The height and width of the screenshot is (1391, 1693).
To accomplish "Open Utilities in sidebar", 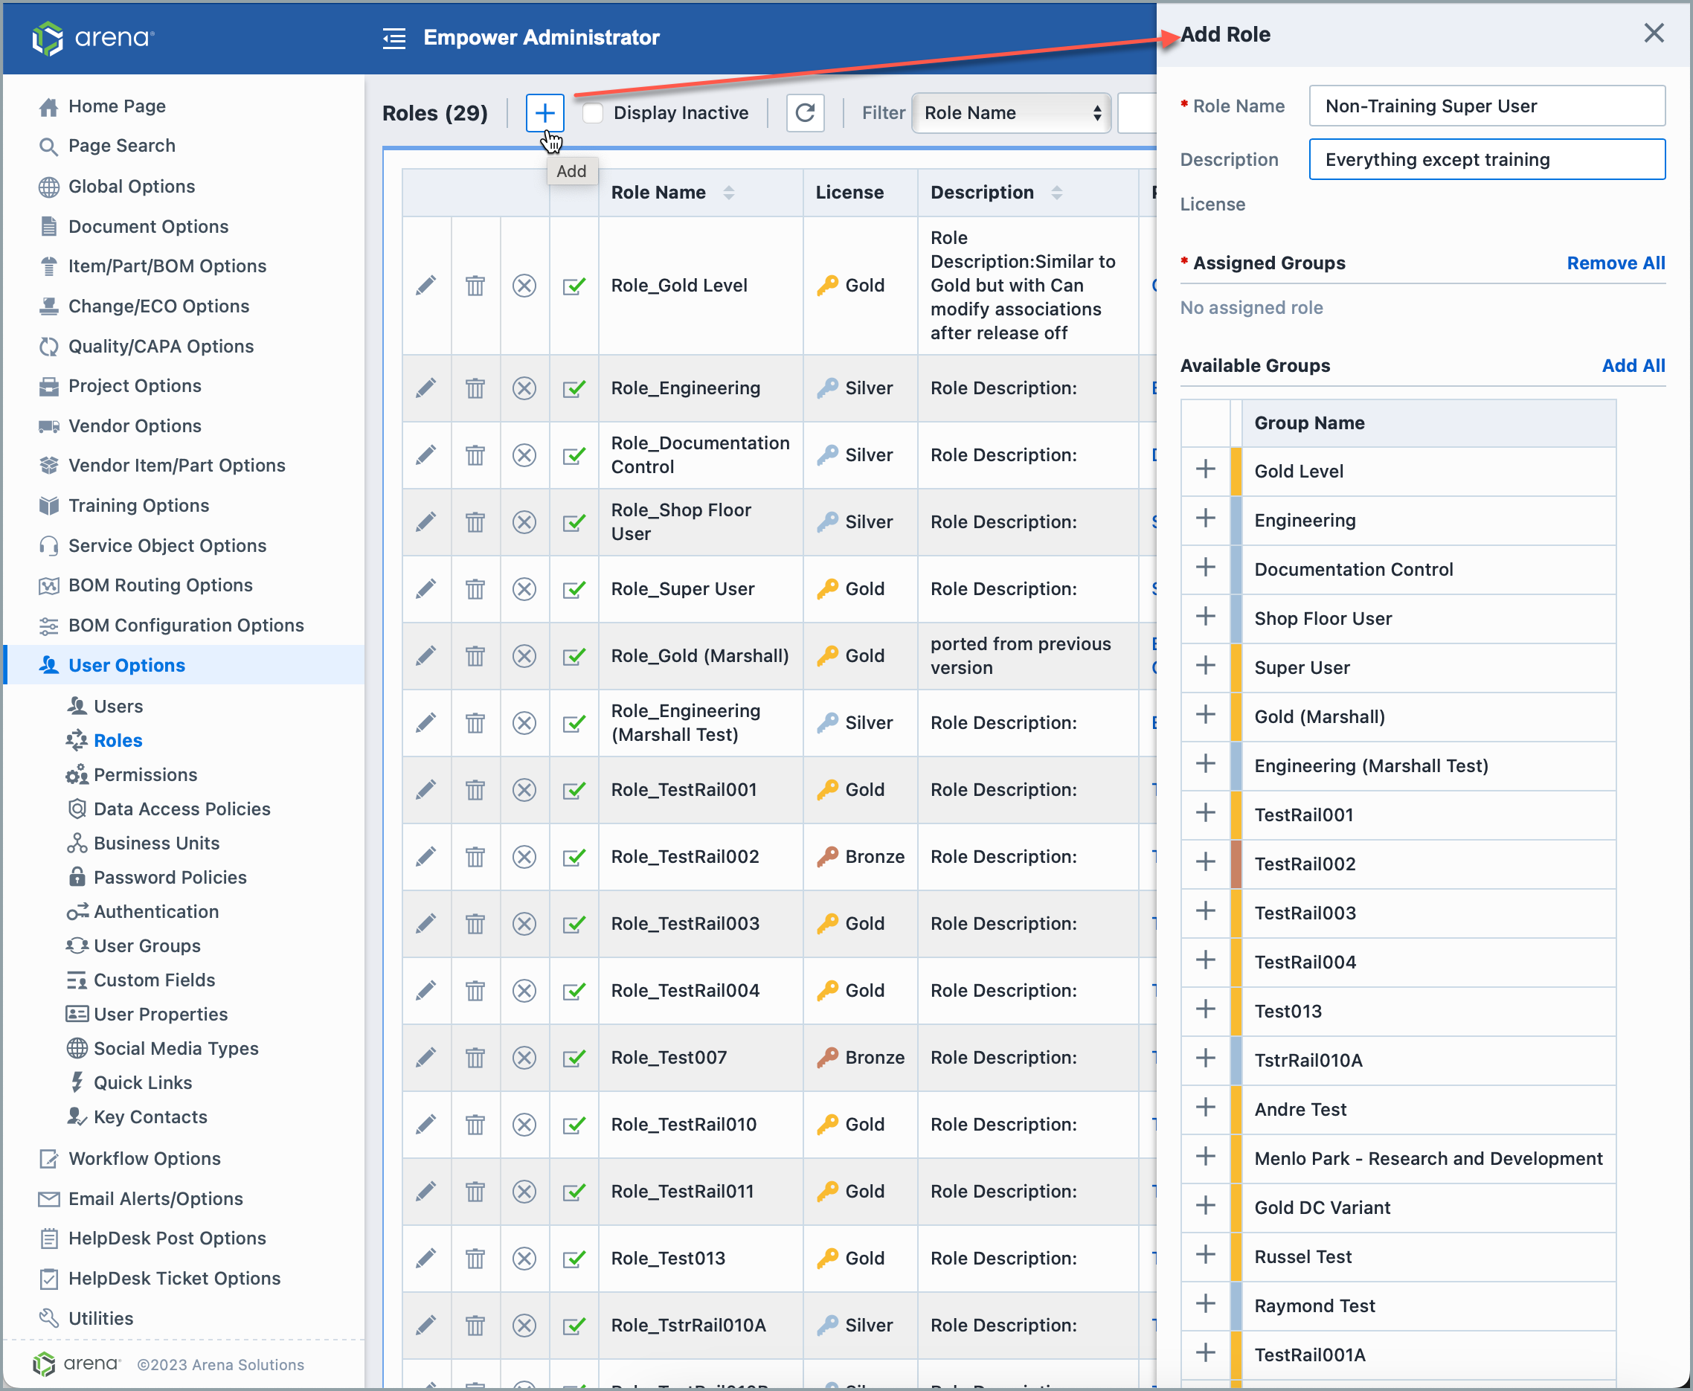I will point(101,1318).
